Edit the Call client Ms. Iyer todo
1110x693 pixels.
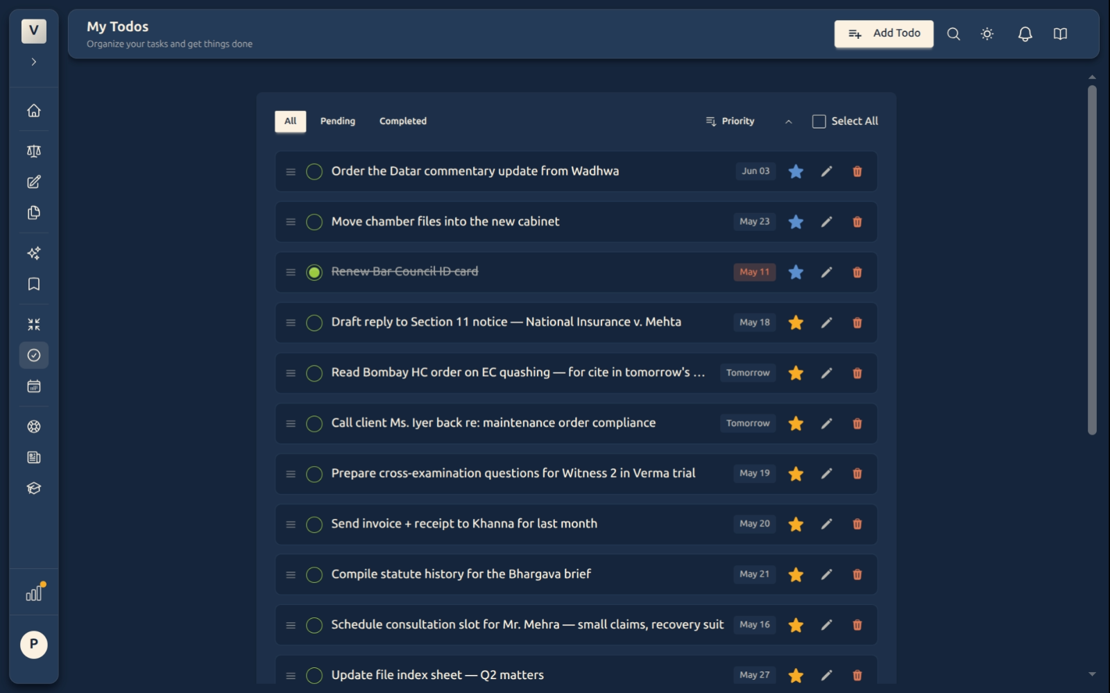click(x=826, y=423)
